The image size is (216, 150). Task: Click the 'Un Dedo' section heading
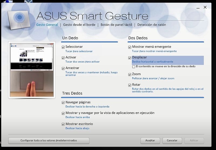point(70,38)
